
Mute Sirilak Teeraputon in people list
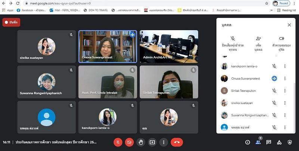274,91
